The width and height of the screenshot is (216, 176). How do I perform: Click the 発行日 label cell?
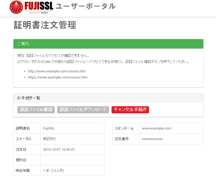[27, 160]
